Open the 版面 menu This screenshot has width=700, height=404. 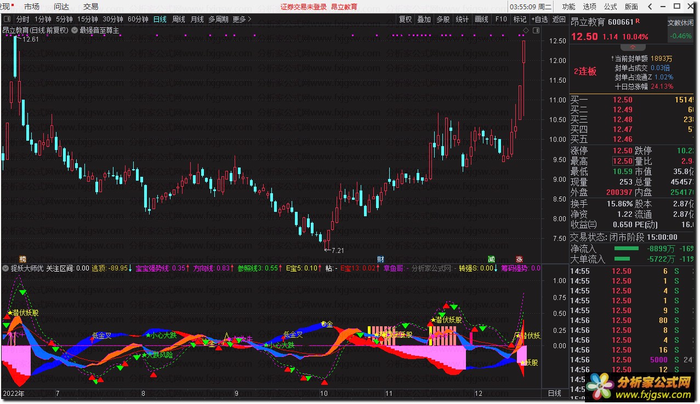coord(631,7)
